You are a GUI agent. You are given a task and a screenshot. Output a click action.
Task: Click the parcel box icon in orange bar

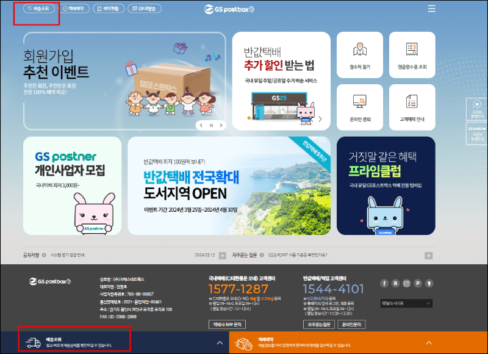(x=243, y=344)
